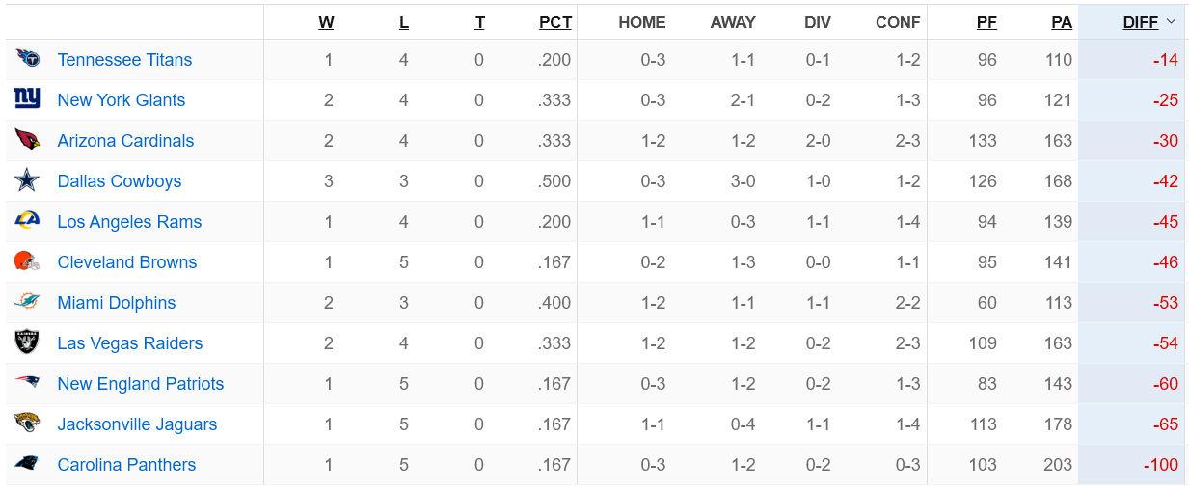The width and height of the screenshot is (1189, 492).
Task: Sort standings by the W column
Action: pos(326,22)
